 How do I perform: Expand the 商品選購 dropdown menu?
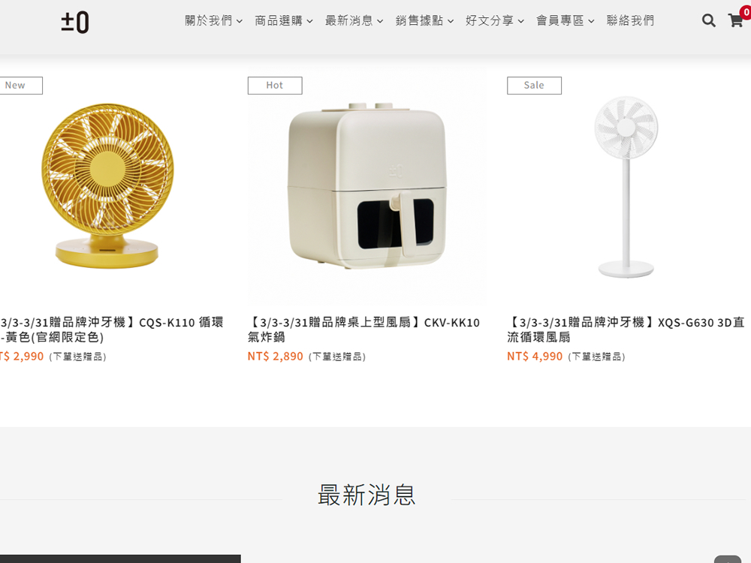click(284, 20)
